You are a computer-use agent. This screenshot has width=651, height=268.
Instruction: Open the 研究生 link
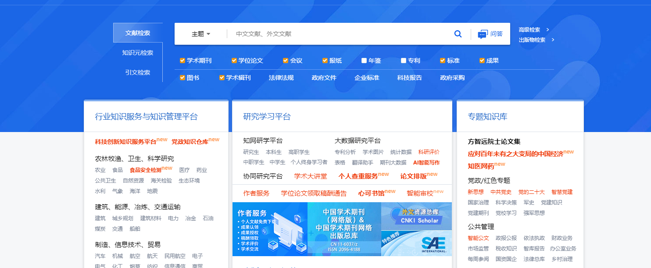tap(251, 152)
